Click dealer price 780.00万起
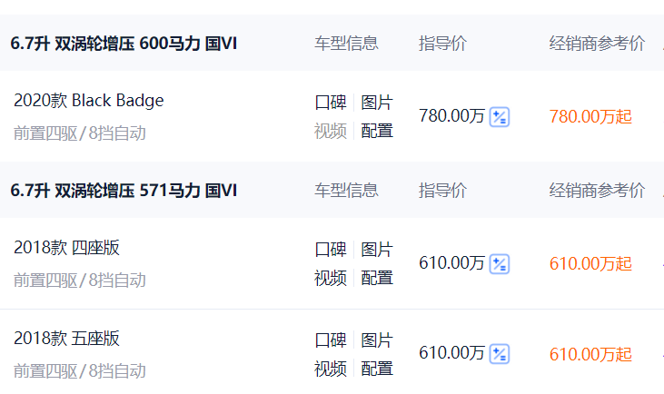 coord(590,117)
